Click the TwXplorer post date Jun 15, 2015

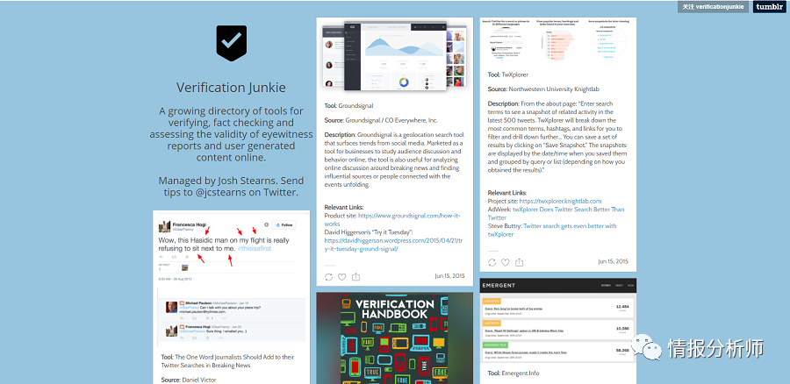click(613, 261)
